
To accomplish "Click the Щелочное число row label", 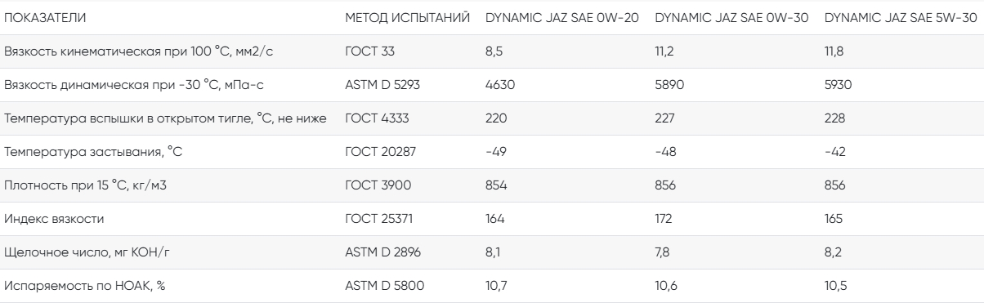I will (x=87, y=253).
